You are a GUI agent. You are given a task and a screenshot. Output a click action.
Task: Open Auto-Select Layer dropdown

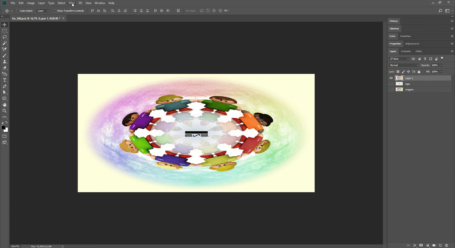coord(43,11)
